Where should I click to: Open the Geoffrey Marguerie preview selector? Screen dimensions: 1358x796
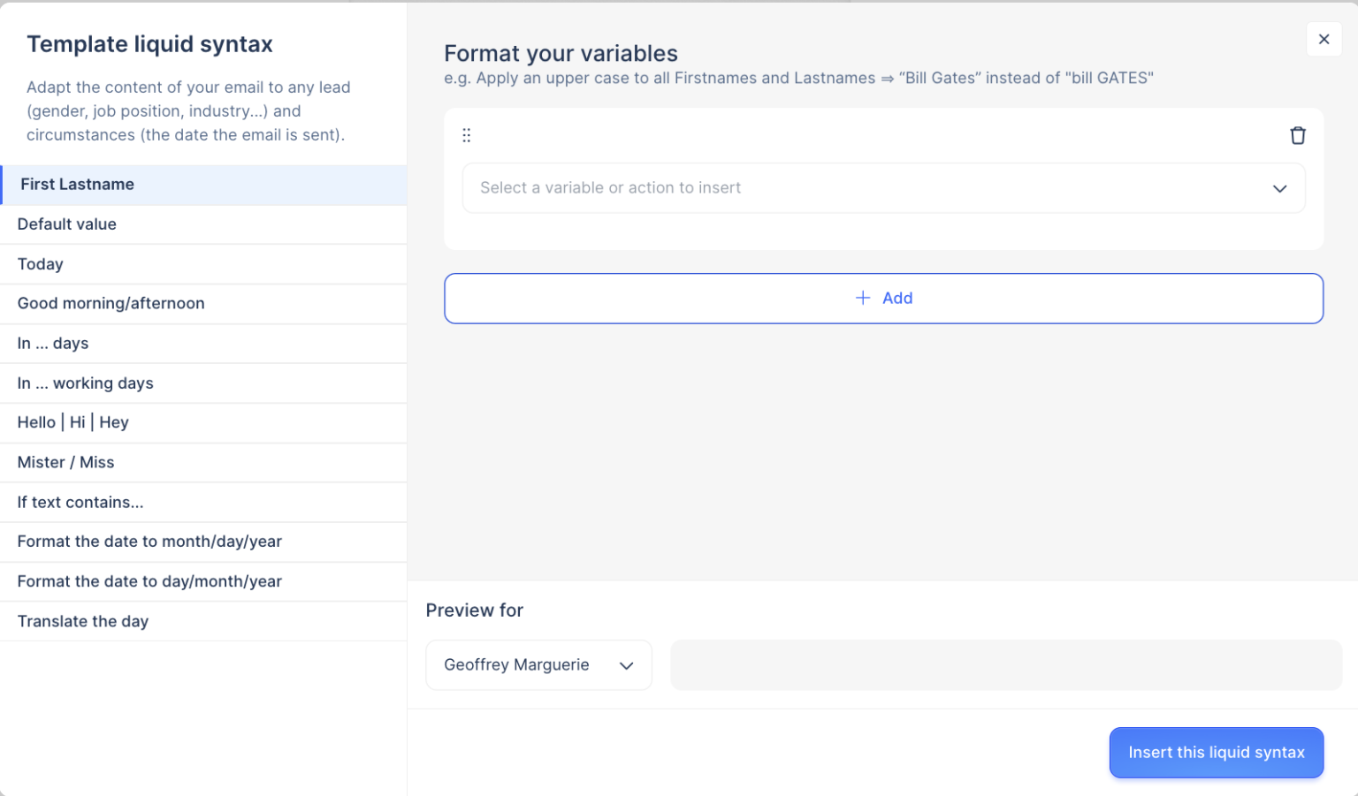tap(538, 665)
